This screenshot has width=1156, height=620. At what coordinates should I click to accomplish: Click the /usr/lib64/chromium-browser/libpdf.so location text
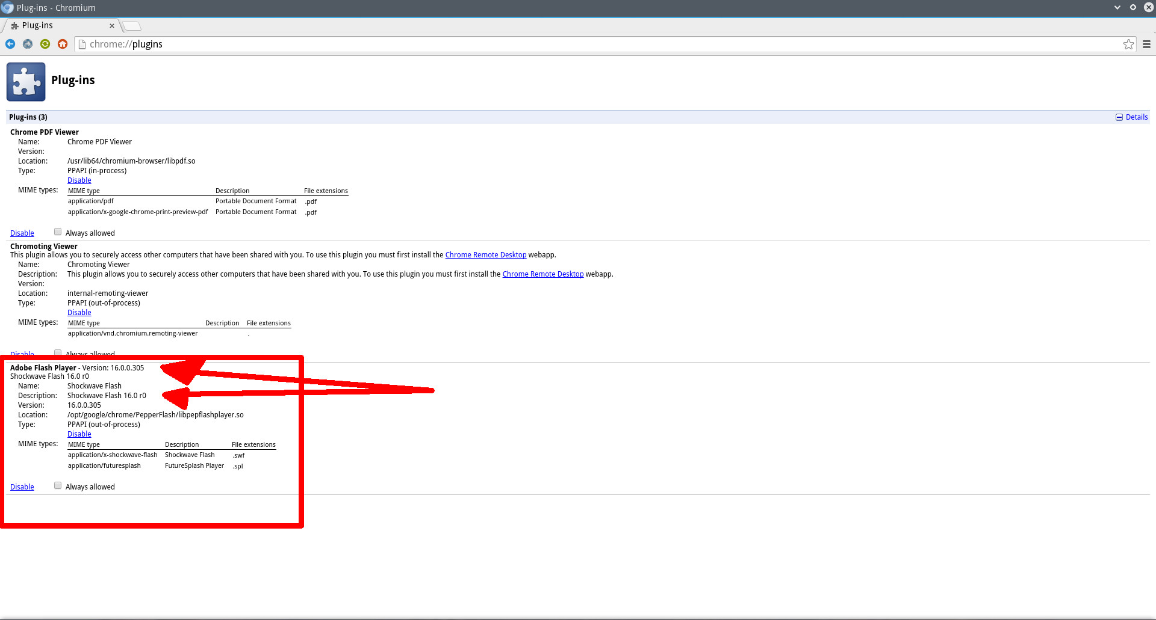click(x=131, y=161)
